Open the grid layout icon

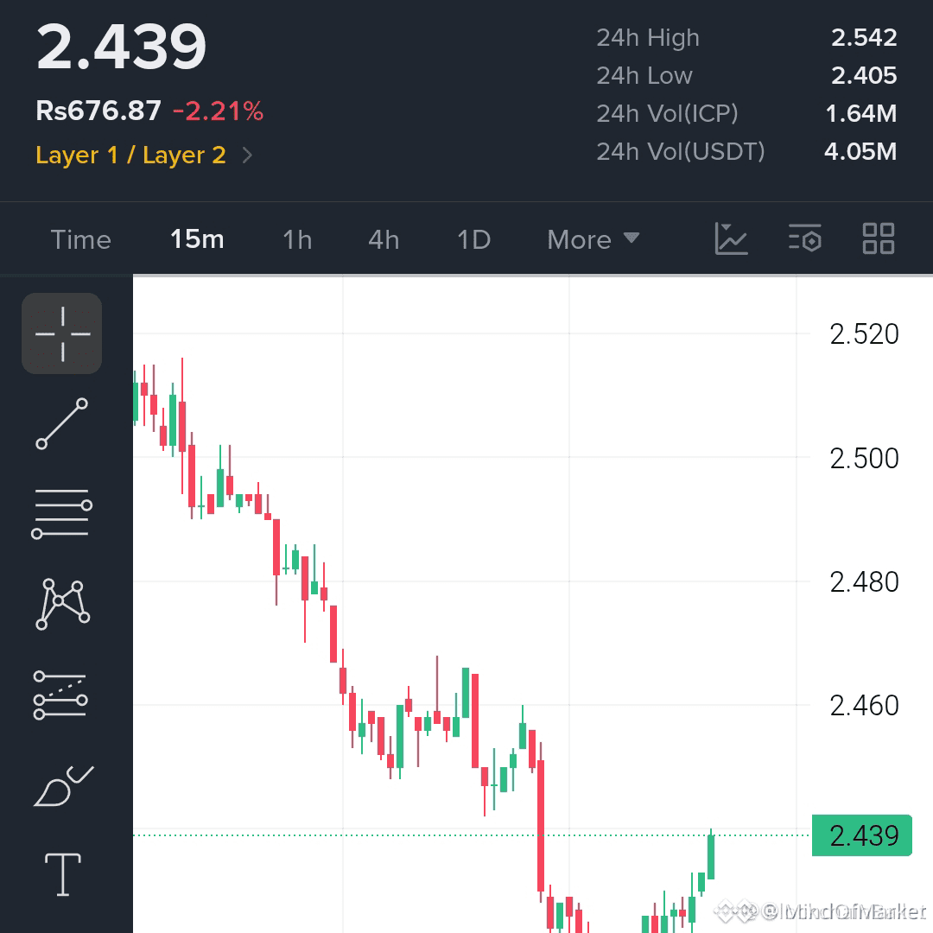(x=879, y=238)
